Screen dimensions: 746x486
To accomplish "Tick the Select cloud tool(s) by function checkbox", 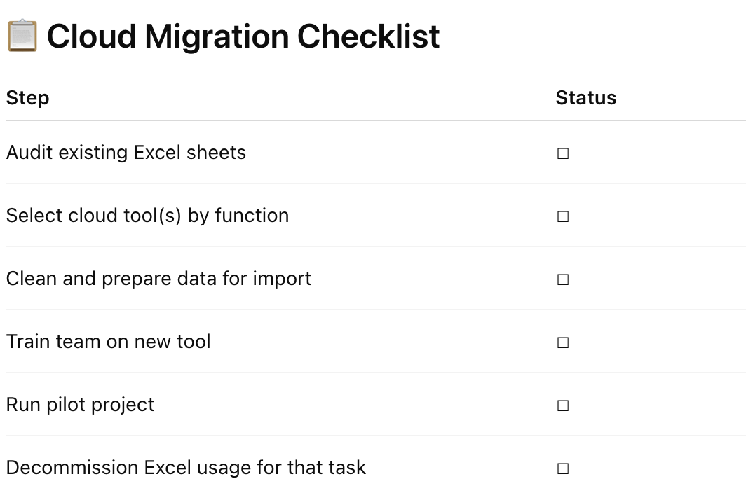I will [562, 216].
